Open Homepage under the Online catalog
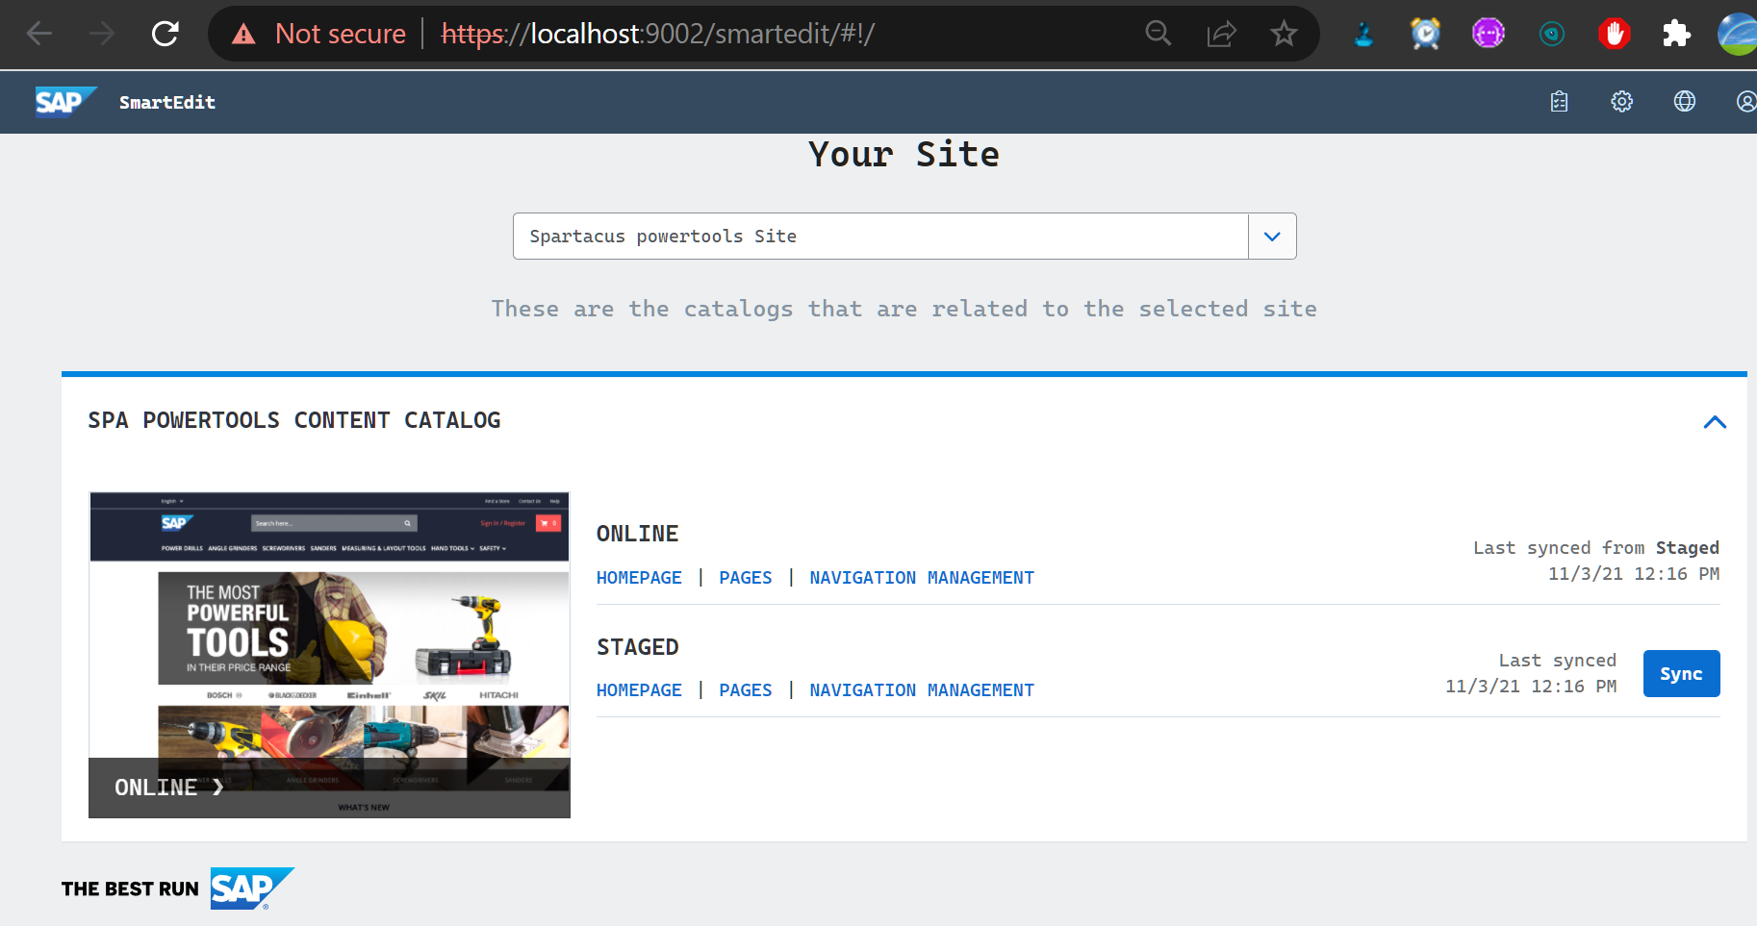This screenshot has width=1757, height=926. (x=639, y=577)
